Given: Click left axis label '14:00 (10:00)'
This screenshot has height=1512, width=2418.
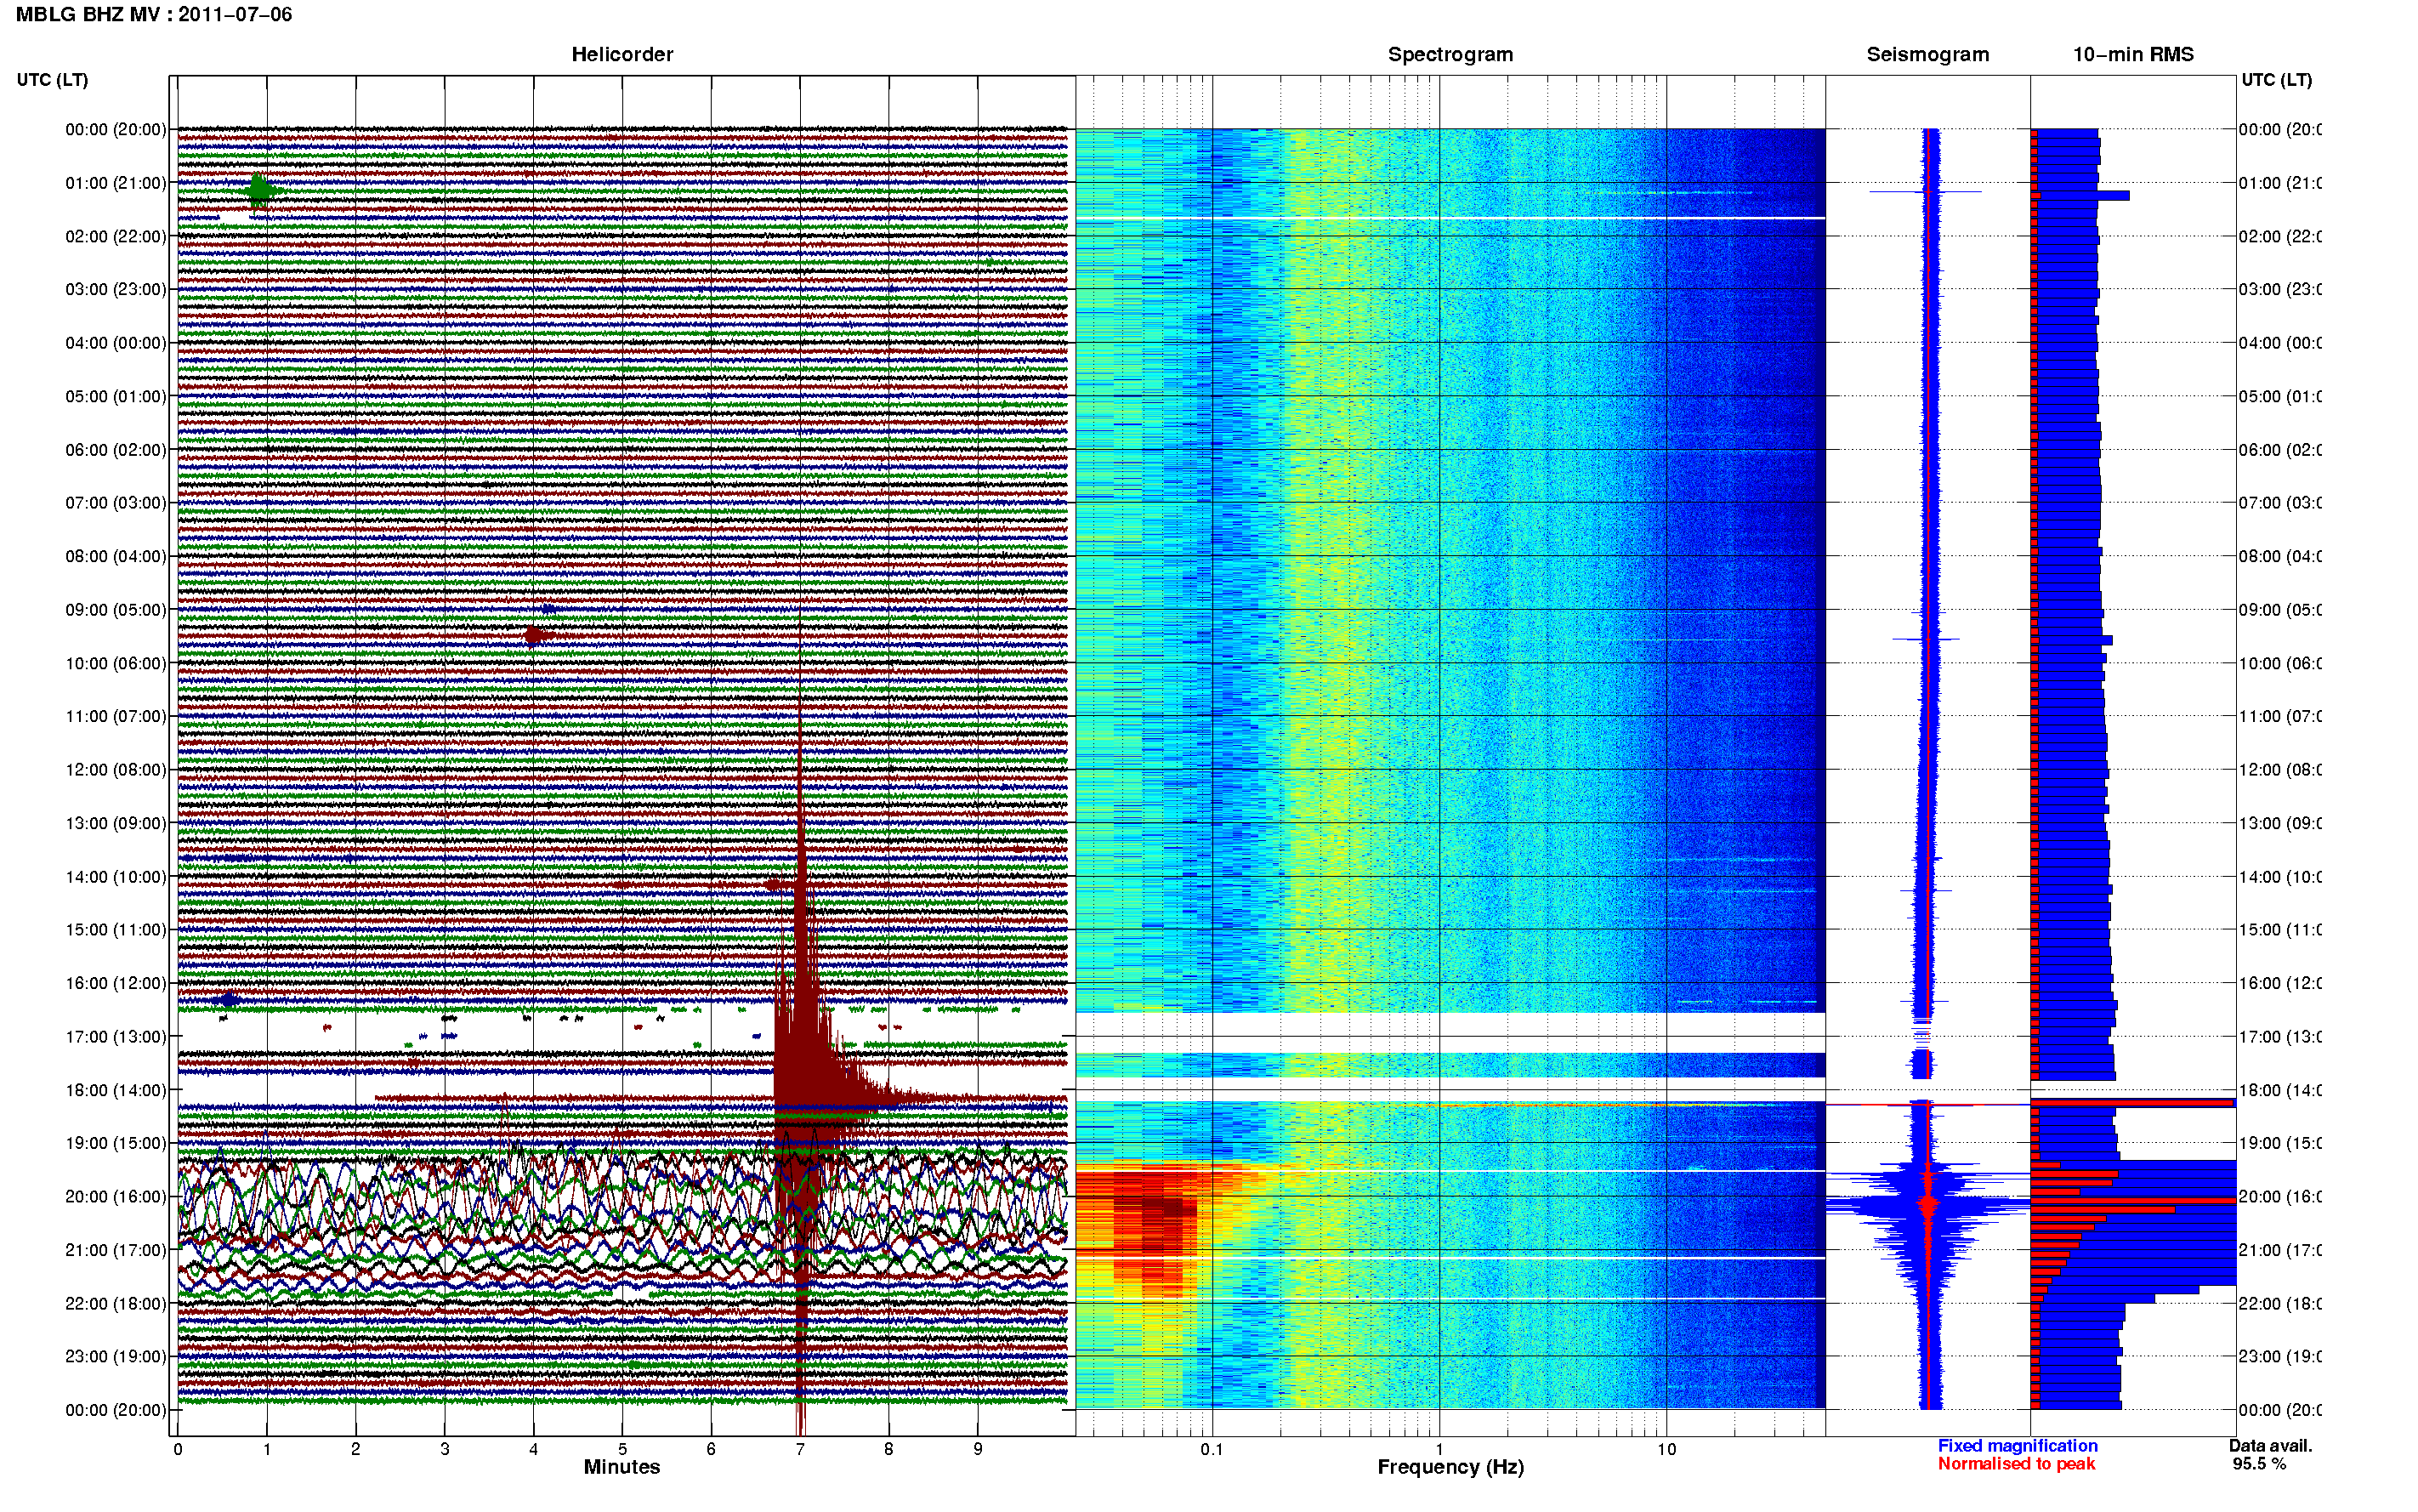Looking at the screenshot, I should [x=116, y=877].
